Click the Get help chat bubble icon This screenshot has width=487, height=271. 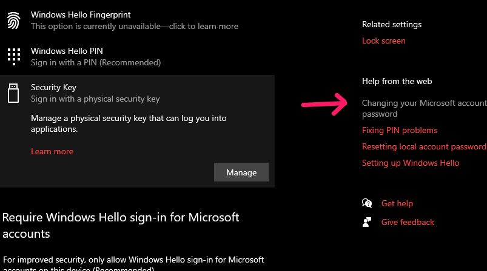(366, 203)
